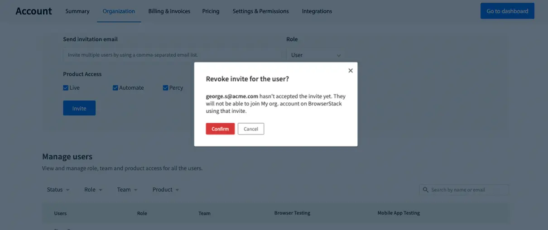This screenshot has width=548, height=230.
Task: Expand the Role filter in Manage users
Action: pos(93,190)
